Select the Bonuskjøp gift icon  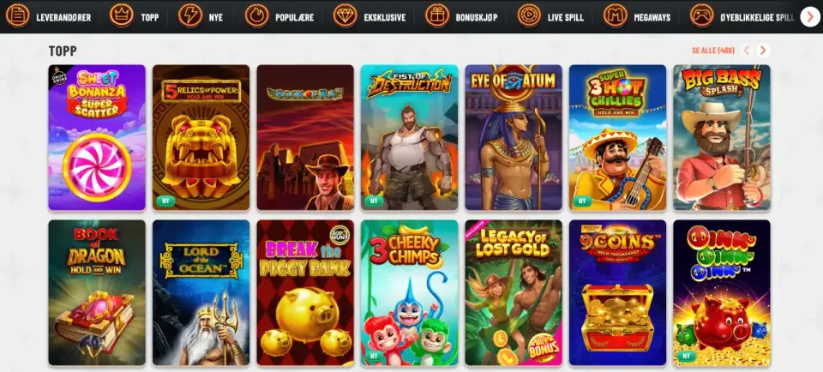(437, 15)
